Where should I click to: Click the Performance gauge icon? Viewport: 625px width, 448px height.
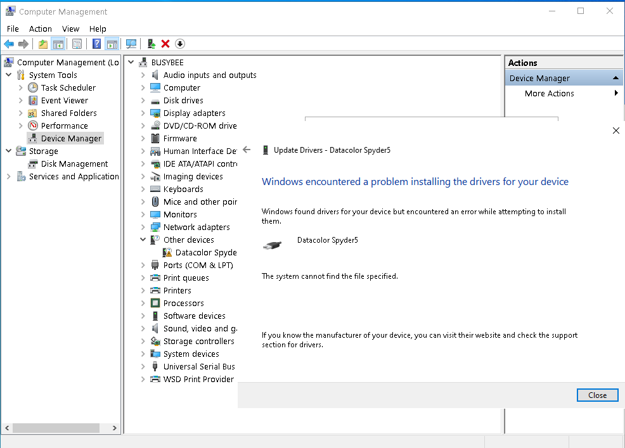coord(33,126)
